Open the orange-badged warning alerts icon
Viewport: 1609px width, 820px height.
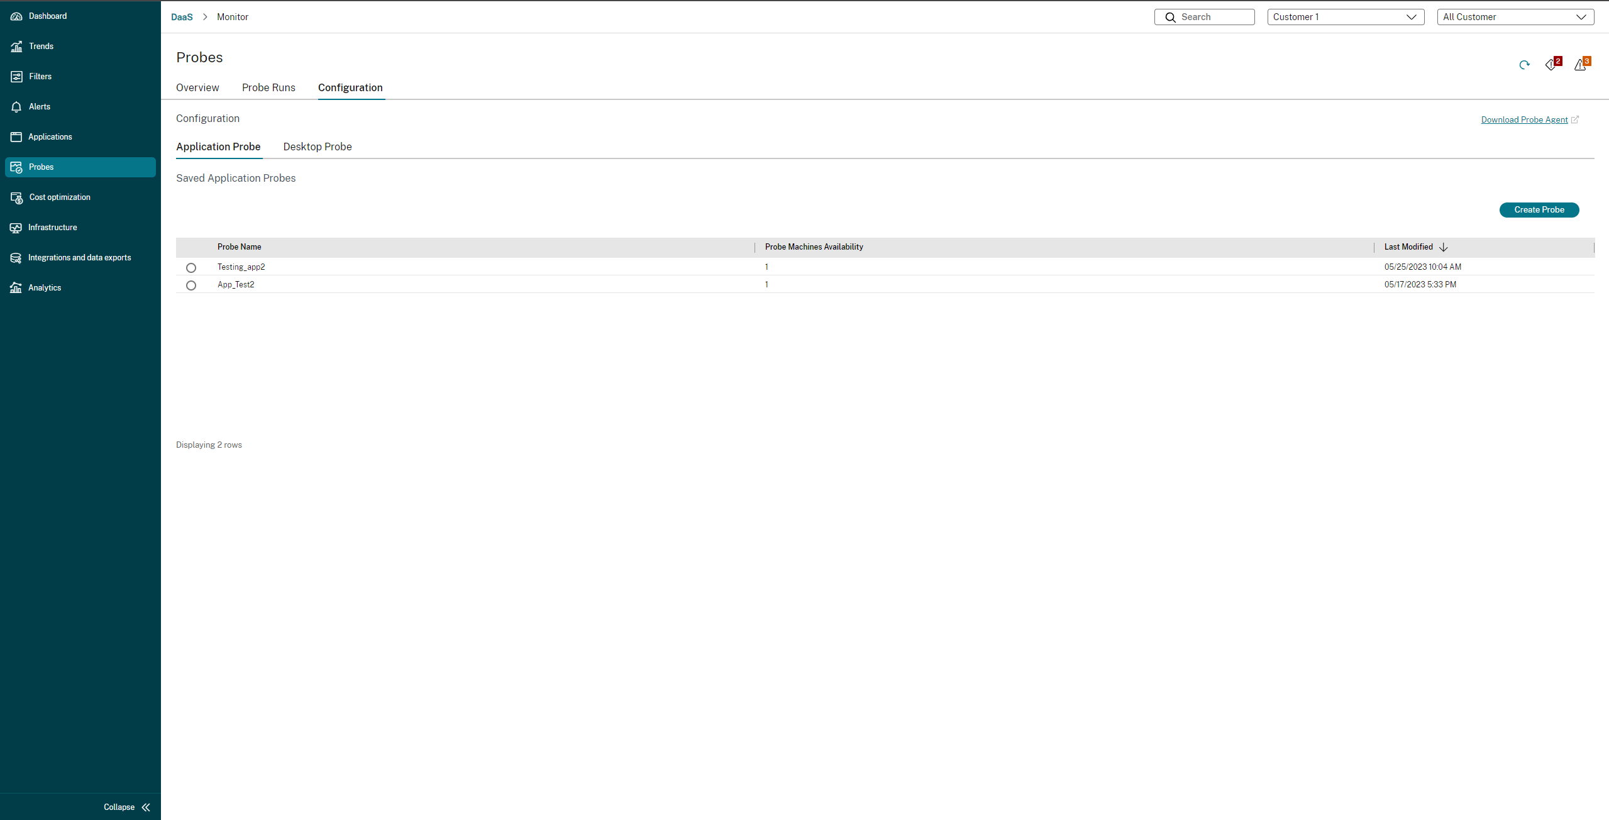click(x=1581, y=65)
